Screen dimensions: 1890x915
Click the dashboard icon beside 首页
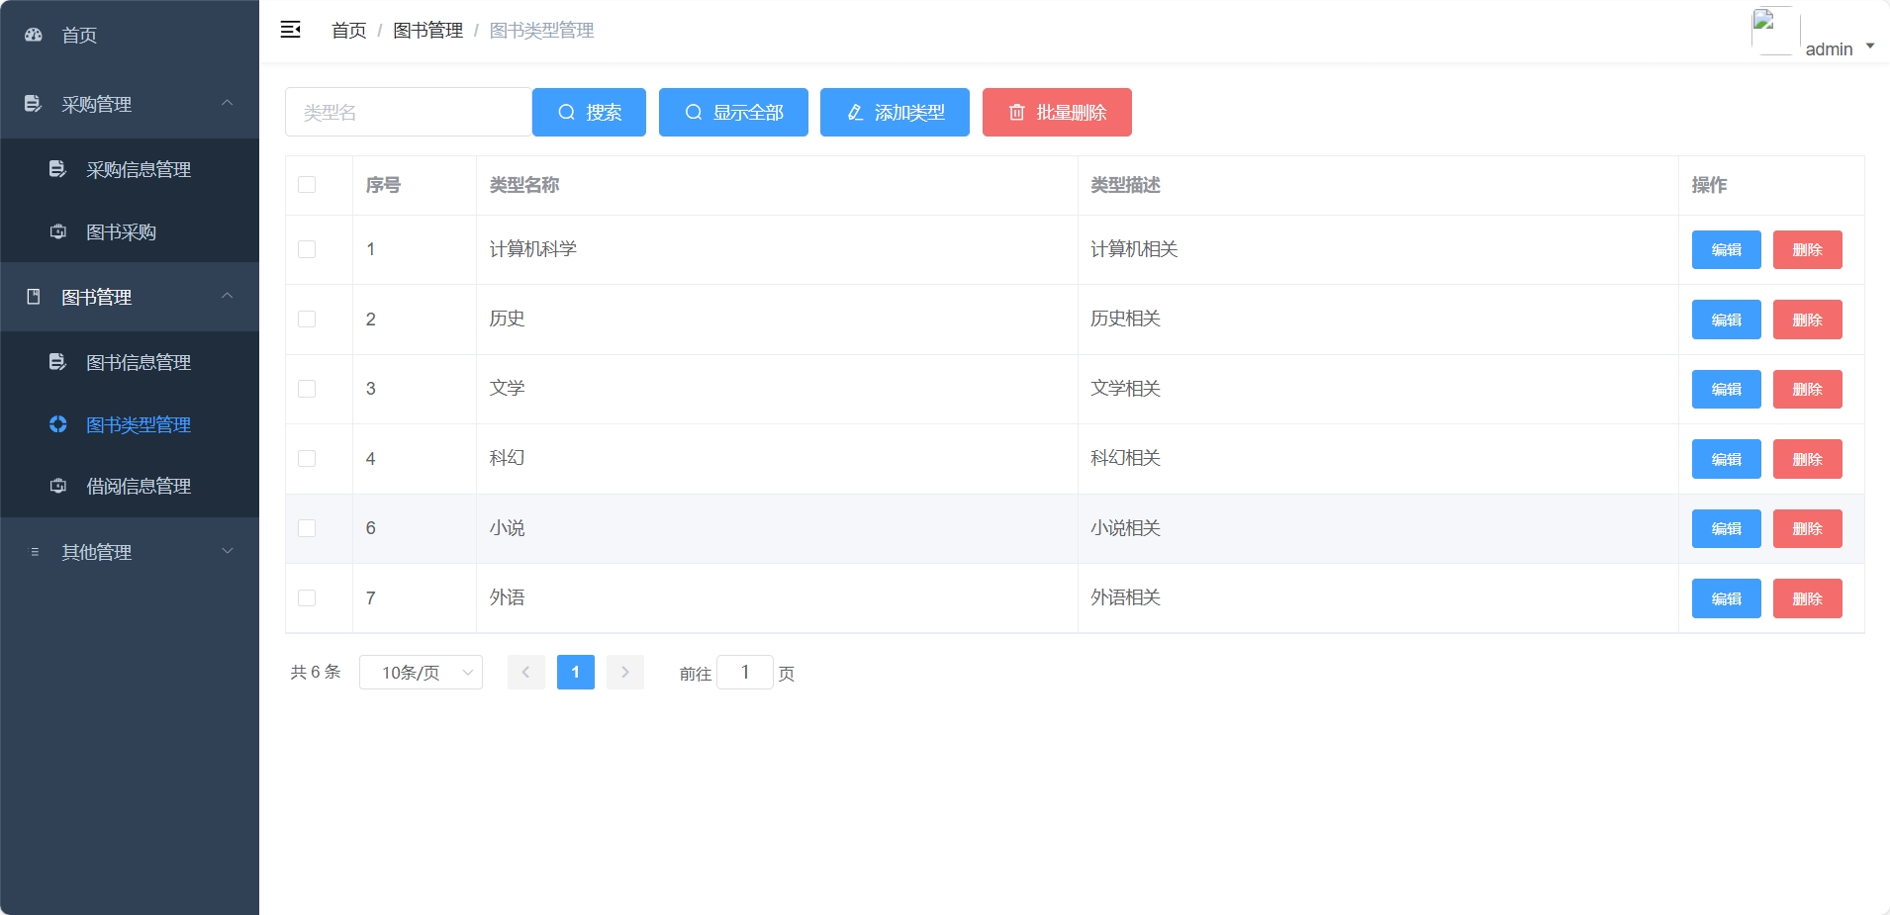(34, 35)
